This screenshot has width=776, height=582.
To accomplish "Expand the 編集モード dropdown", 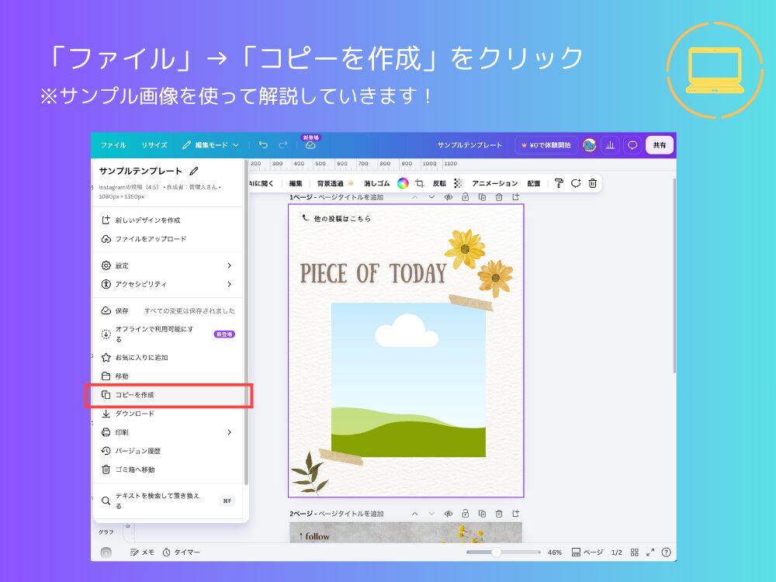I will 210,145.
